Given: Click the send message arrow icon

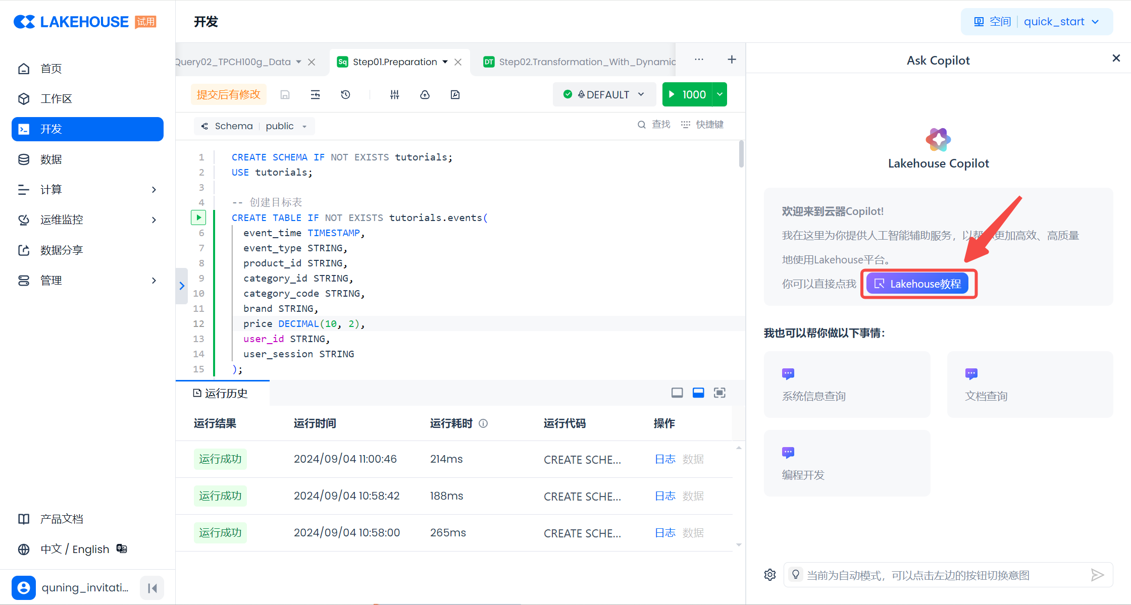Looking at the screenshot, I should click(x=1097, y=575).
